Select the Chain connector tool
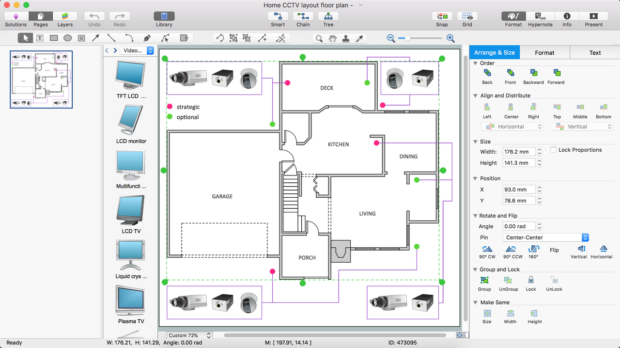Viewport: 620px width, 348px height. click(x=303, y=16)
